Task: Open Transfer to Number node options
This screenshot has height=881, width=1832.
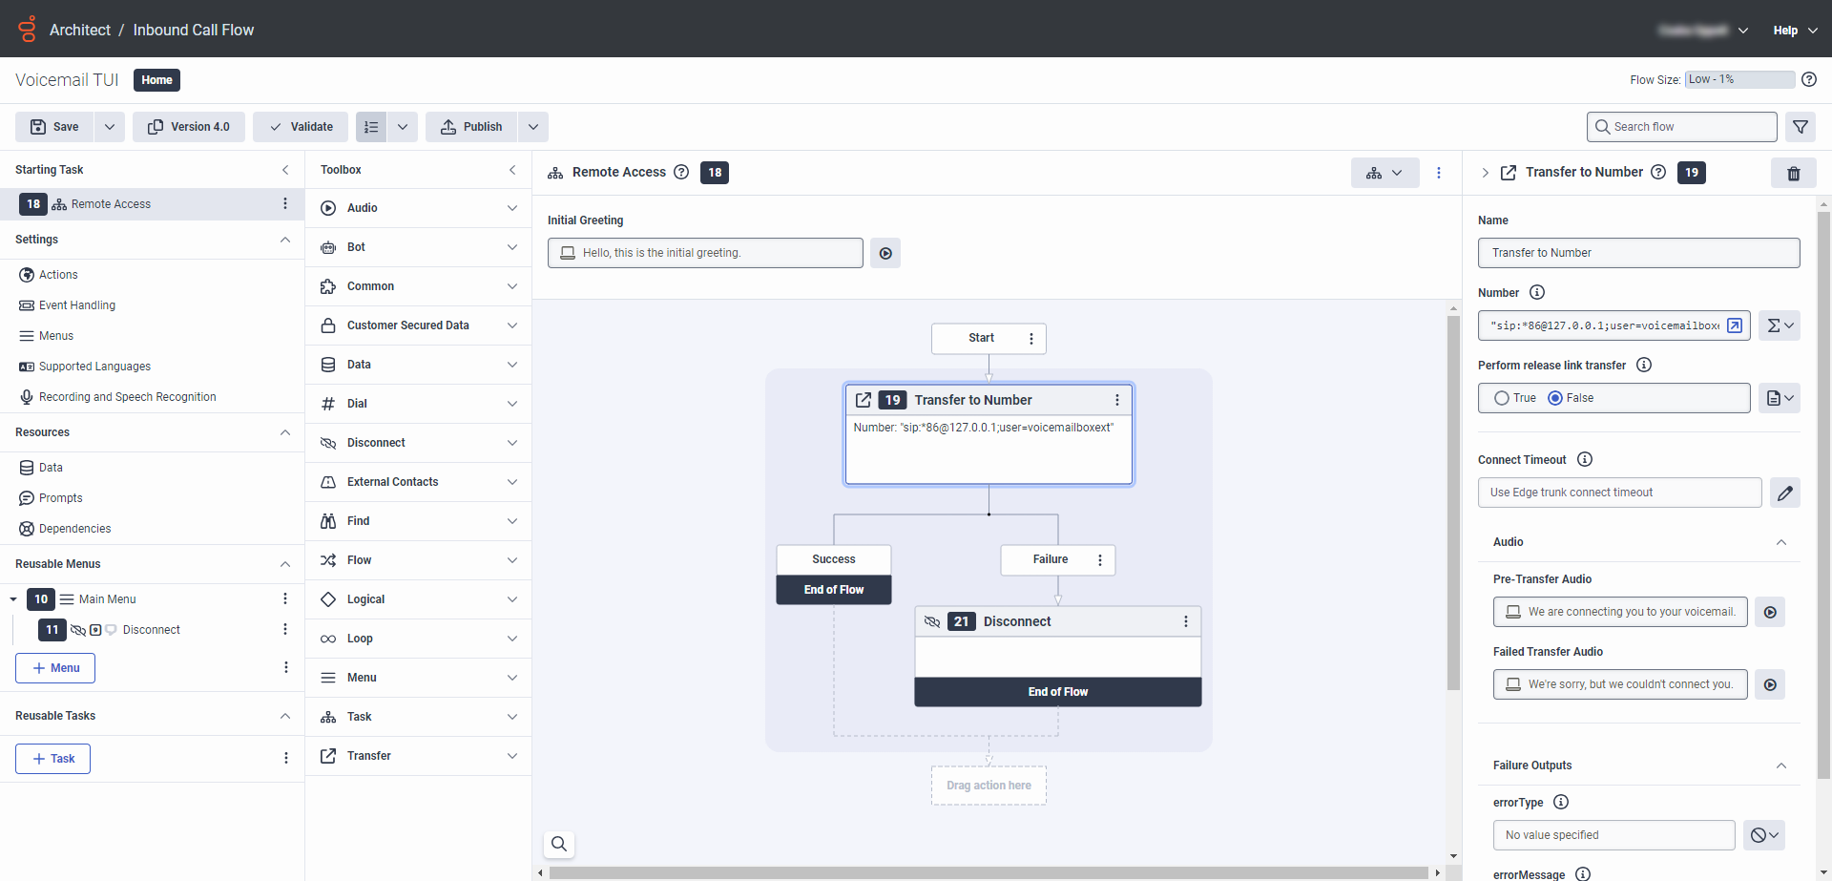Action: click(1117, 400)
